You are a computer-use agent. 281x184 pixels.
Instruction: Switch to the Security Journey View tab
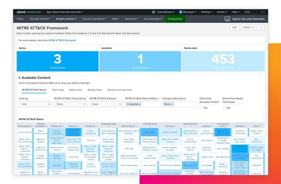tap(119, 90)
